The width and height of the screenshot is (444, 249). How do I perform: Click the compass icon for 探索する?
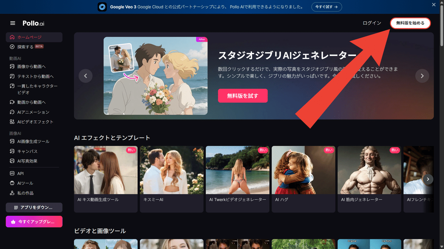click(x=12, y=47)
